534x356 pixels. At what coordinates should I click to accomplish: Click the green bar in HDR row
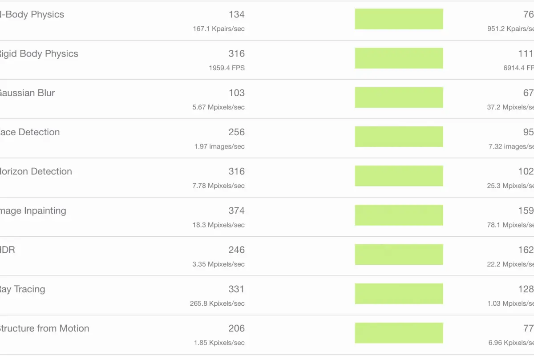[x=399, y=255]
